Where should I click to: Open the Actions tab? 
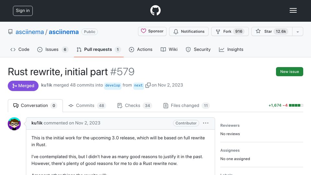pos(141,49)
